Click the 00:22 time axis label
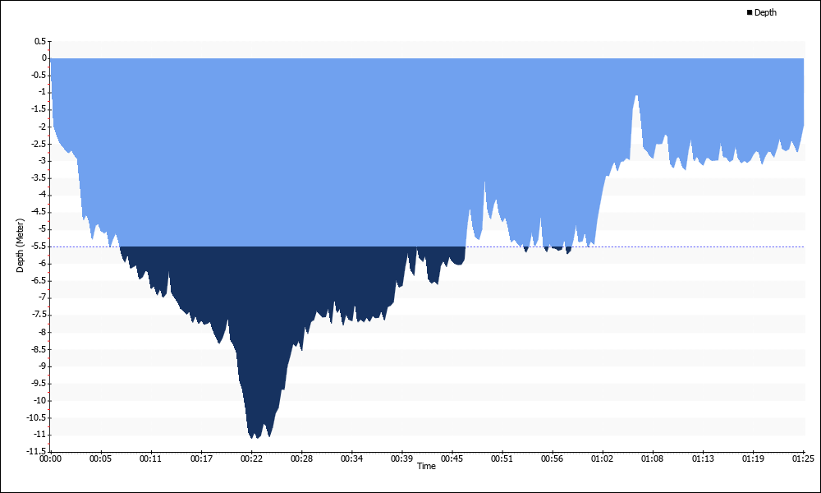Viewport: 821px width, 493px height. [251, 459]
